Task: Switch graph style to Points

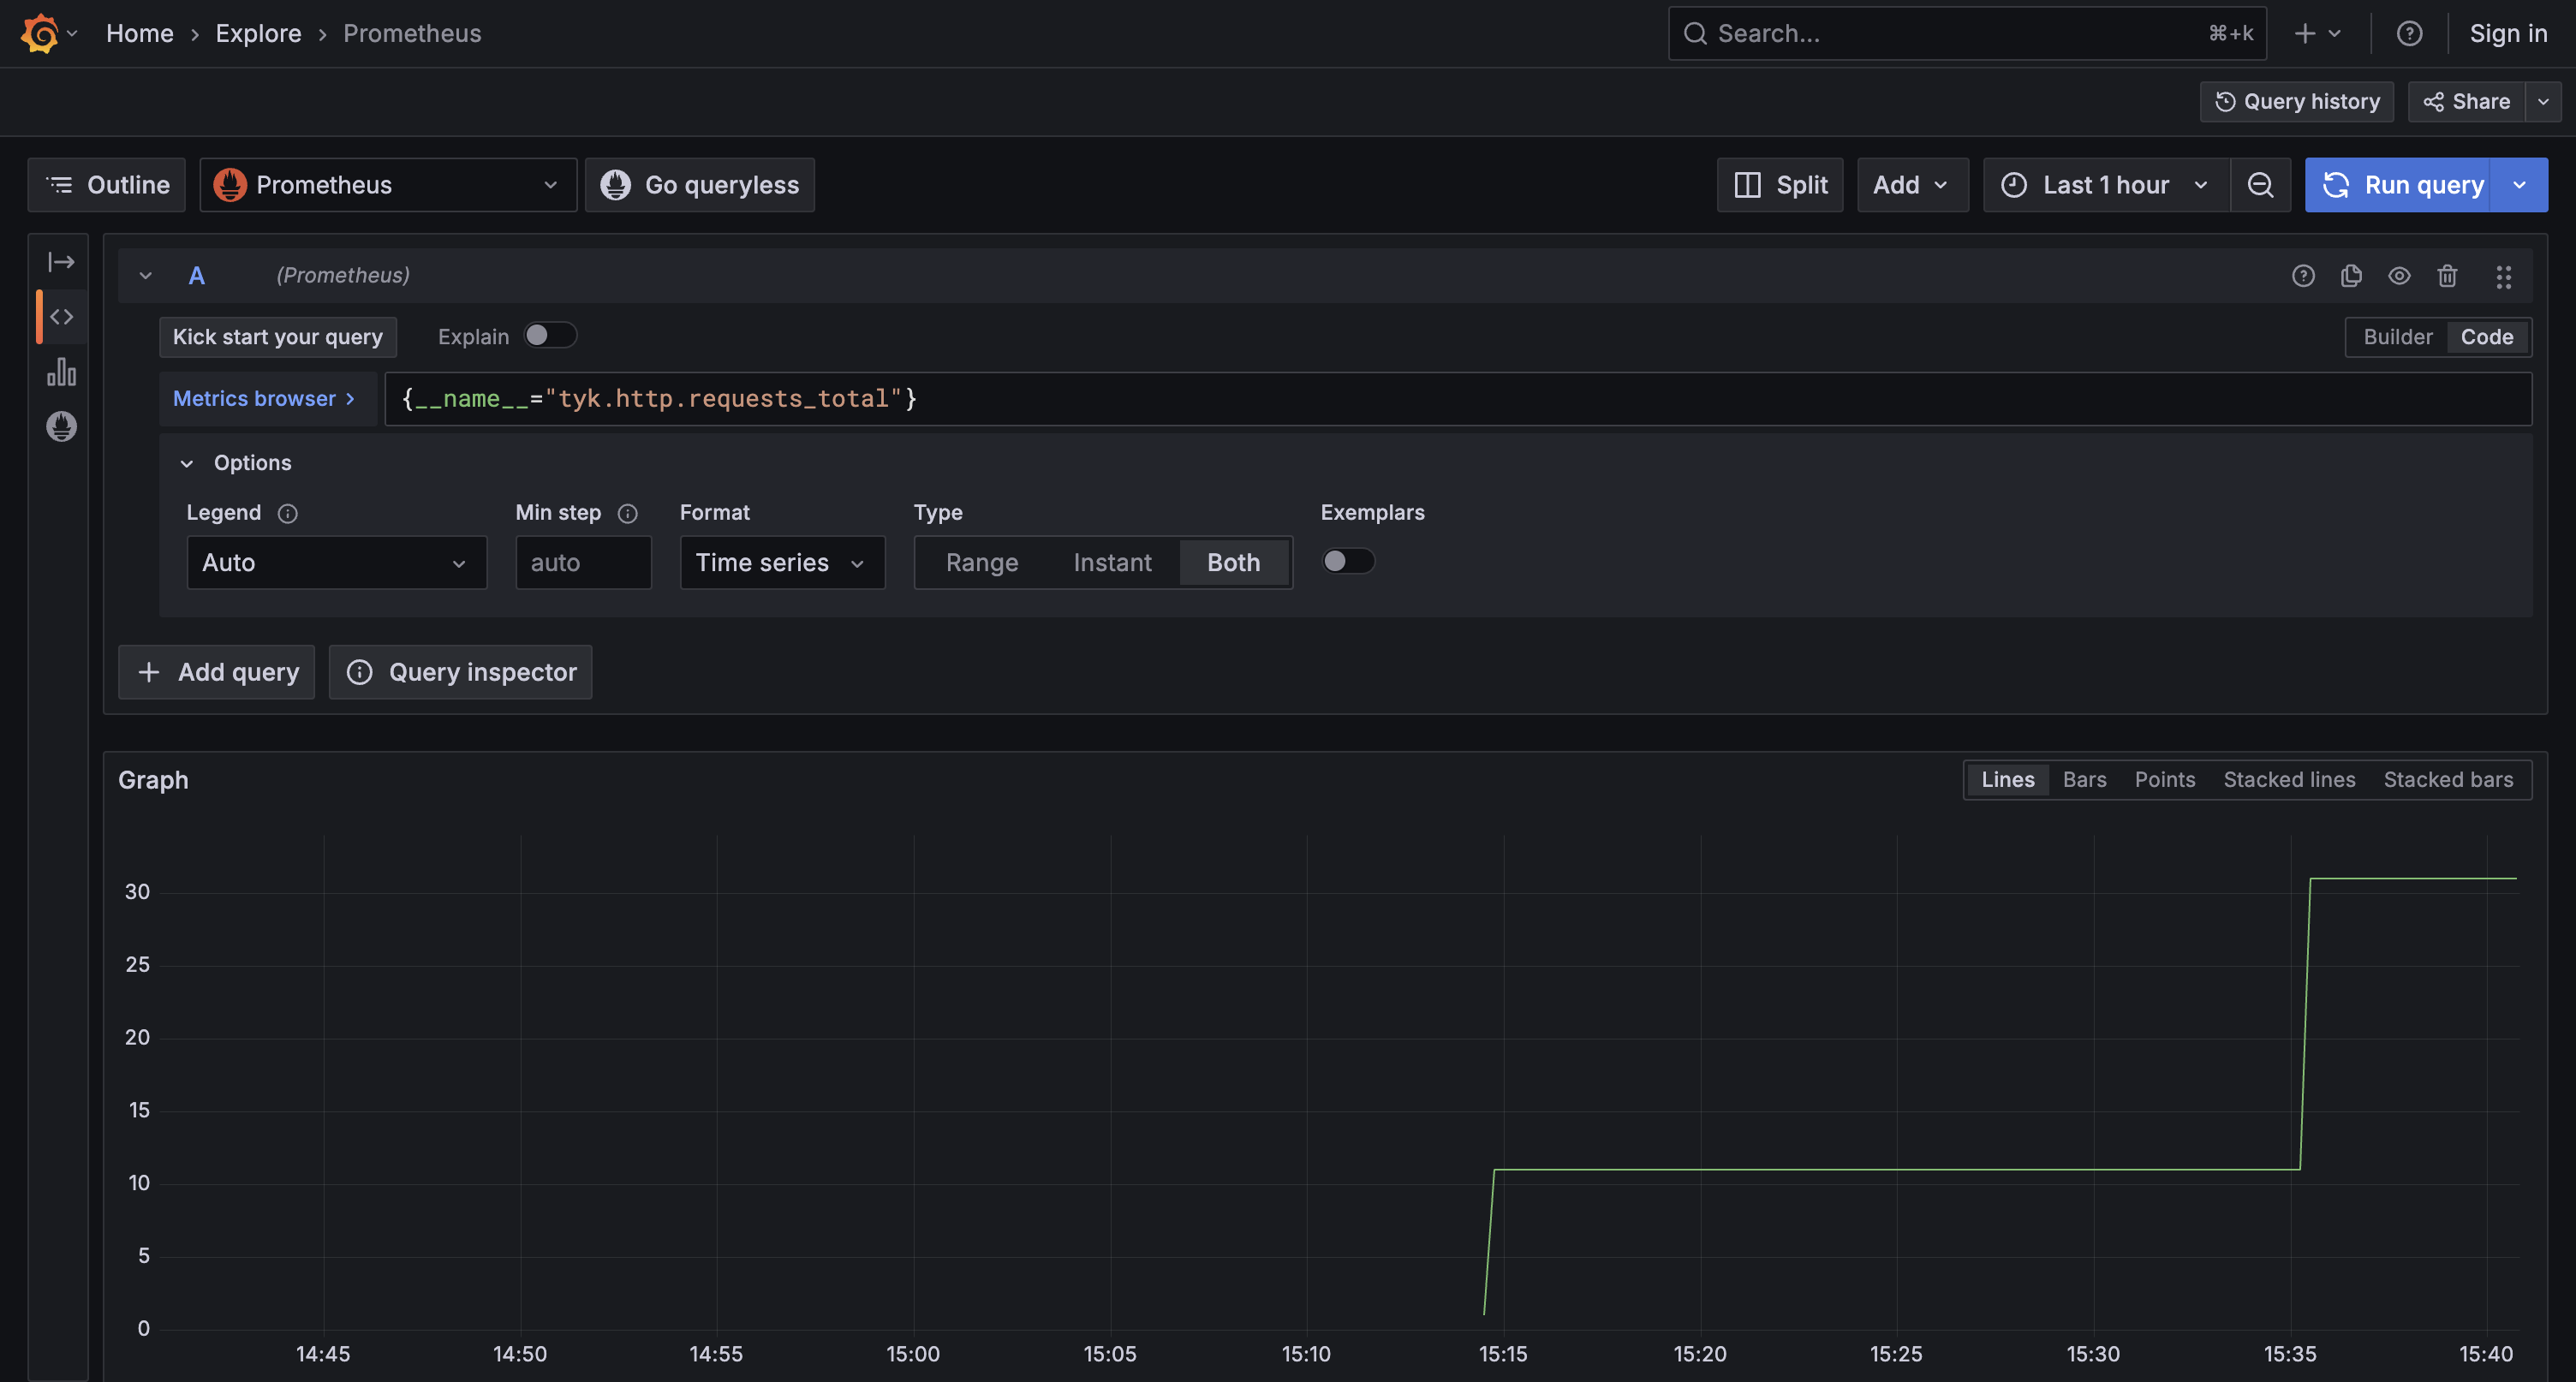Action: (x=2164, y=780)
